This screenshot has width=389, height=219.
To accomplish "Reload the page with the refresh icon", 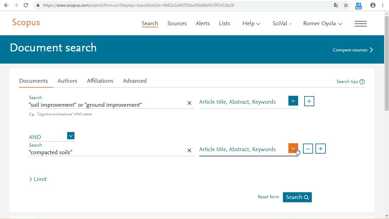I will pos(26,5).
